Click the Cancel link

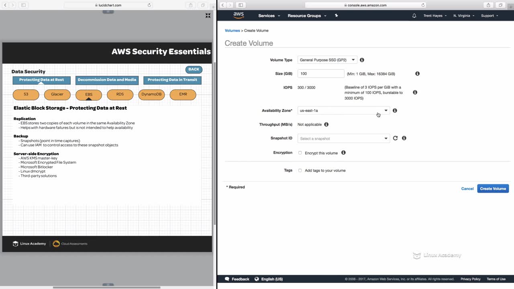(467, 189)
